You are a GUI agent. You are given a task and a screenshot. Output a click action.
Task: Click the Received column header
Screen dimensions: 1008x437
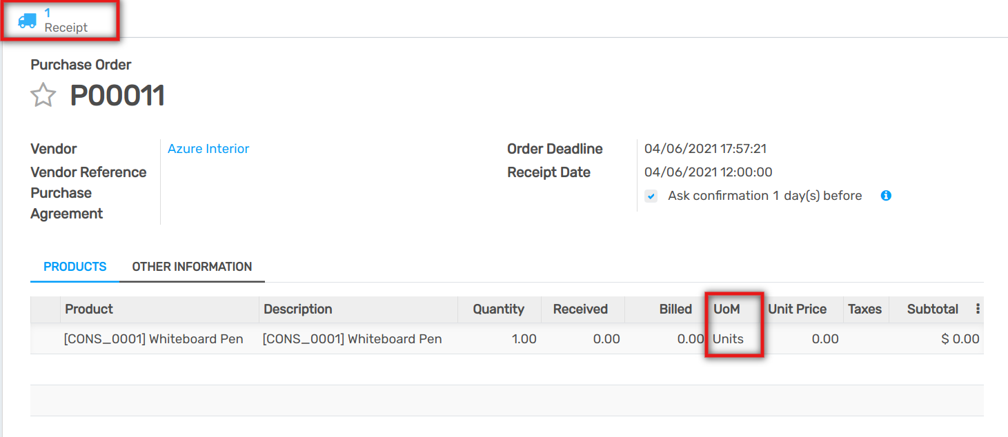[x=580, y=309]
